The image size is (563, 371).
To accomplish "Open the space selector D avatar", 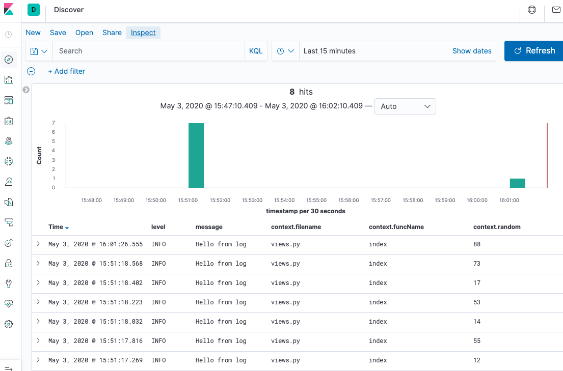I will tap(34, 9).
